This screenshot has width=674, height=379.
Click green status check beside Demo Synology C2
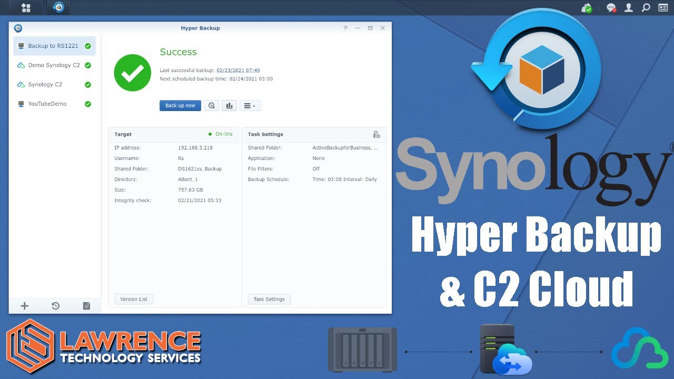pyautogui.click(x=88, y=65)
